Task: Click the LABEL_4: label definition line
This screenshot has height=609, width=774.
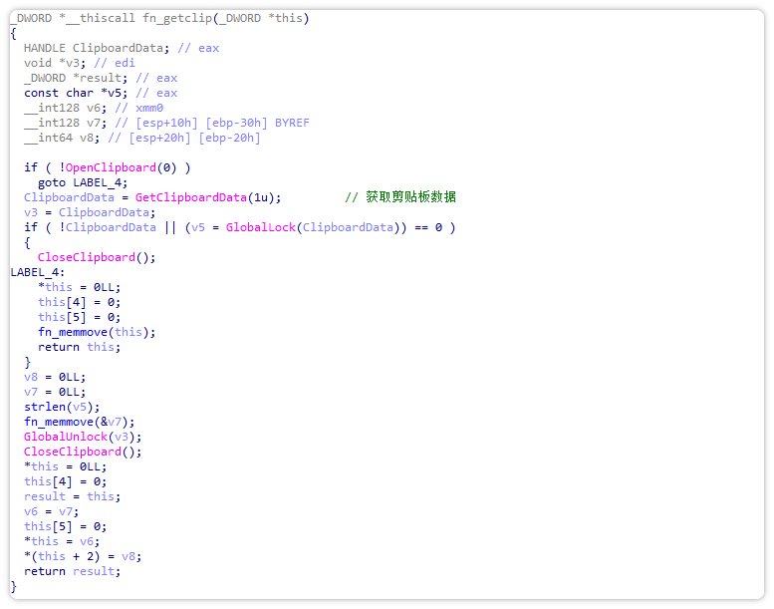Action: [38, 272]
